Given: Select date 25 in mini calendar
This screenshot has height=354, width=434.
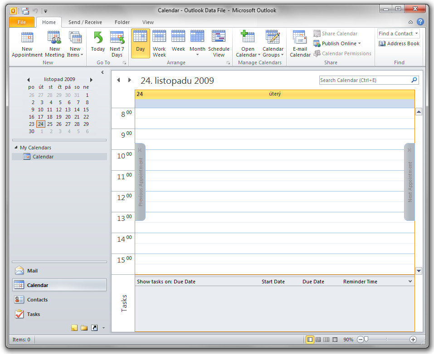Looking at the screenshot, I should [50, 124].
